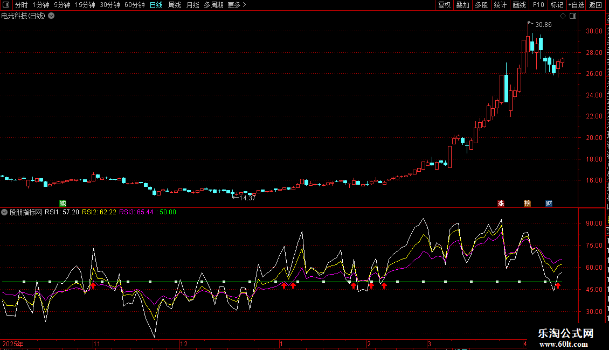609x350 pixels.
Task: Click the 电光科技(日线) chart title
Action: pyautogui.click(x=23, y=16)
